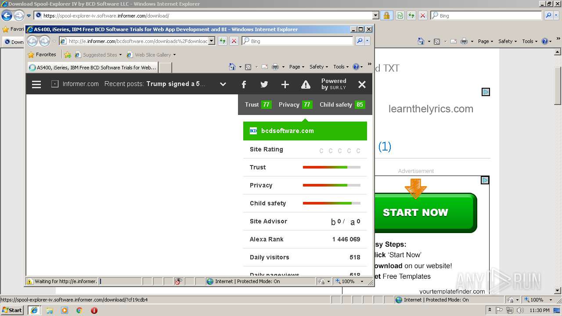562x316 pixels.
Task: Click the security lock icon in back window
Action: coord(386,15)
